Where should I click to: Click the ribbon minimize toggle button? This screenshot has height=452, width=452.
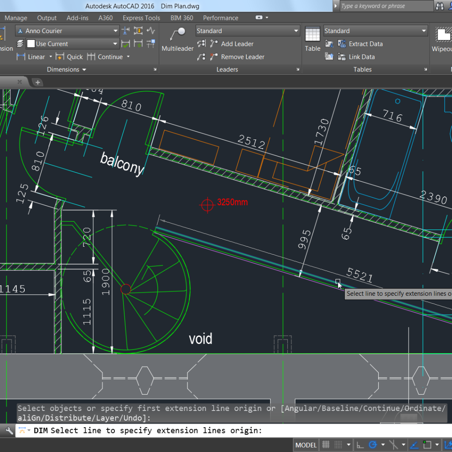click(259, 17)
